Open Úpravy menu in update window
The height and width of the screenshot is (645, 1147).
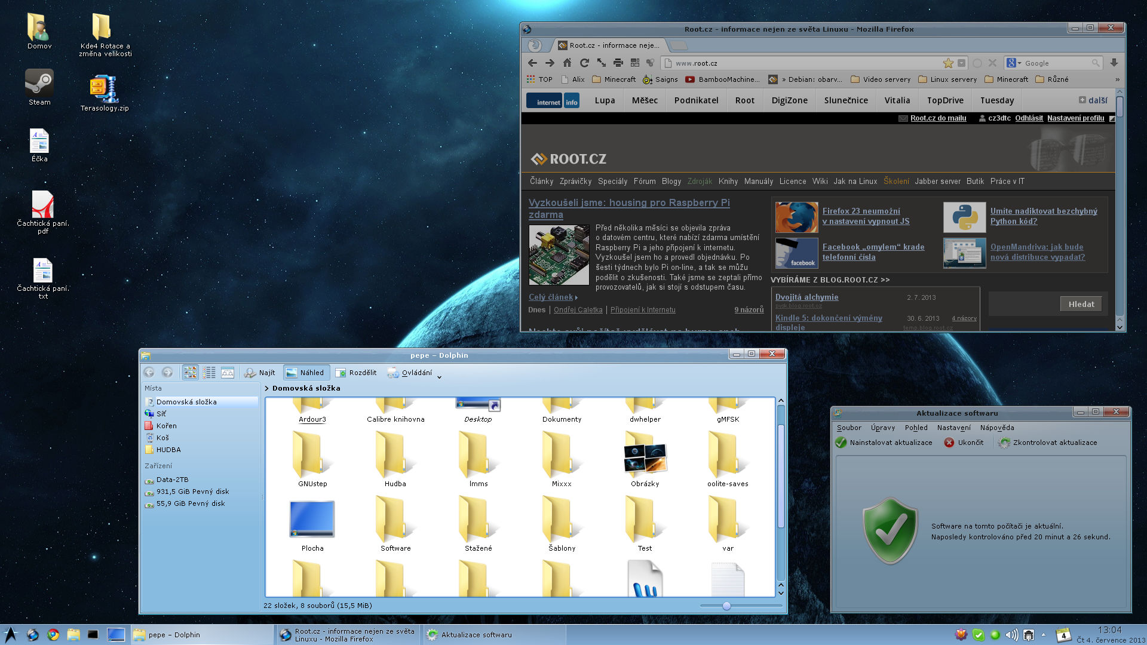883,428
